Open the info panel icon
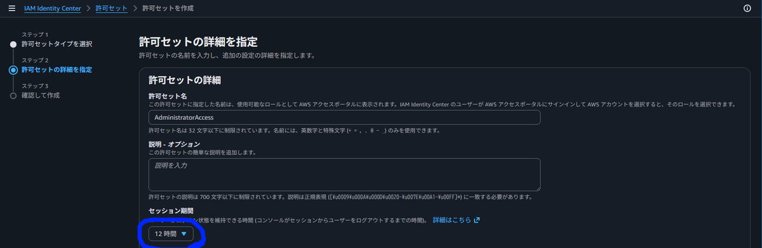This screenshot has width=762, height=248. pyautogui.click(x=747, y=8)
